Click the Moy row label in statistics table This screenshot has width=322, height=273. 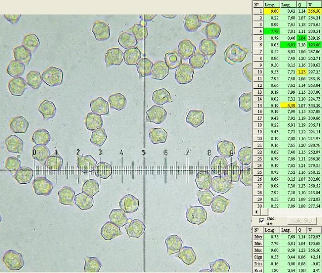[258, 237]
